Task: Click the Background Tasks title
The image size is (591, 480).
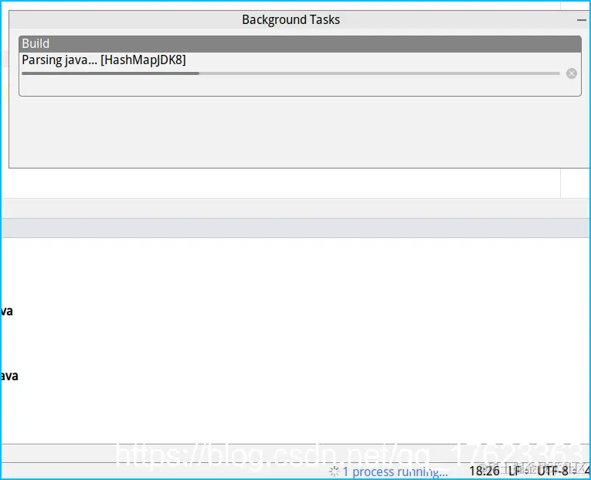Action: pyautogui.click(x=290, y=19)
